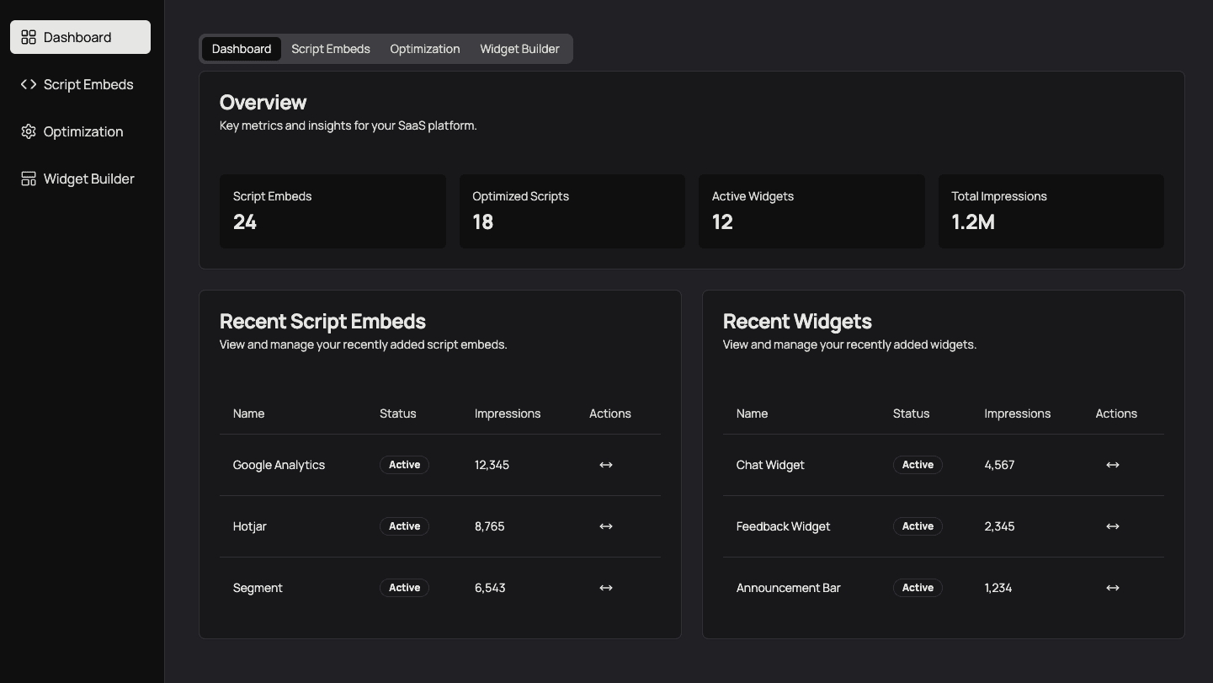Select the Google Analytics name cell
The height and width of the screenshot is (683, 1213).
tap(279, 465)
